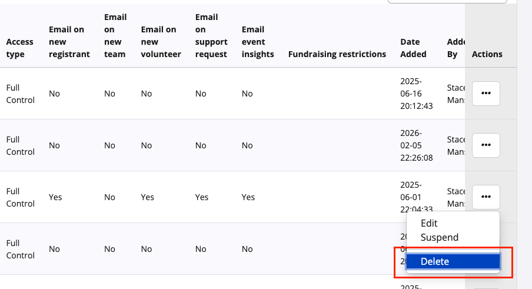The image size is (532, 289).
Task: Click Email on new team column header
Action: point(115,36)
